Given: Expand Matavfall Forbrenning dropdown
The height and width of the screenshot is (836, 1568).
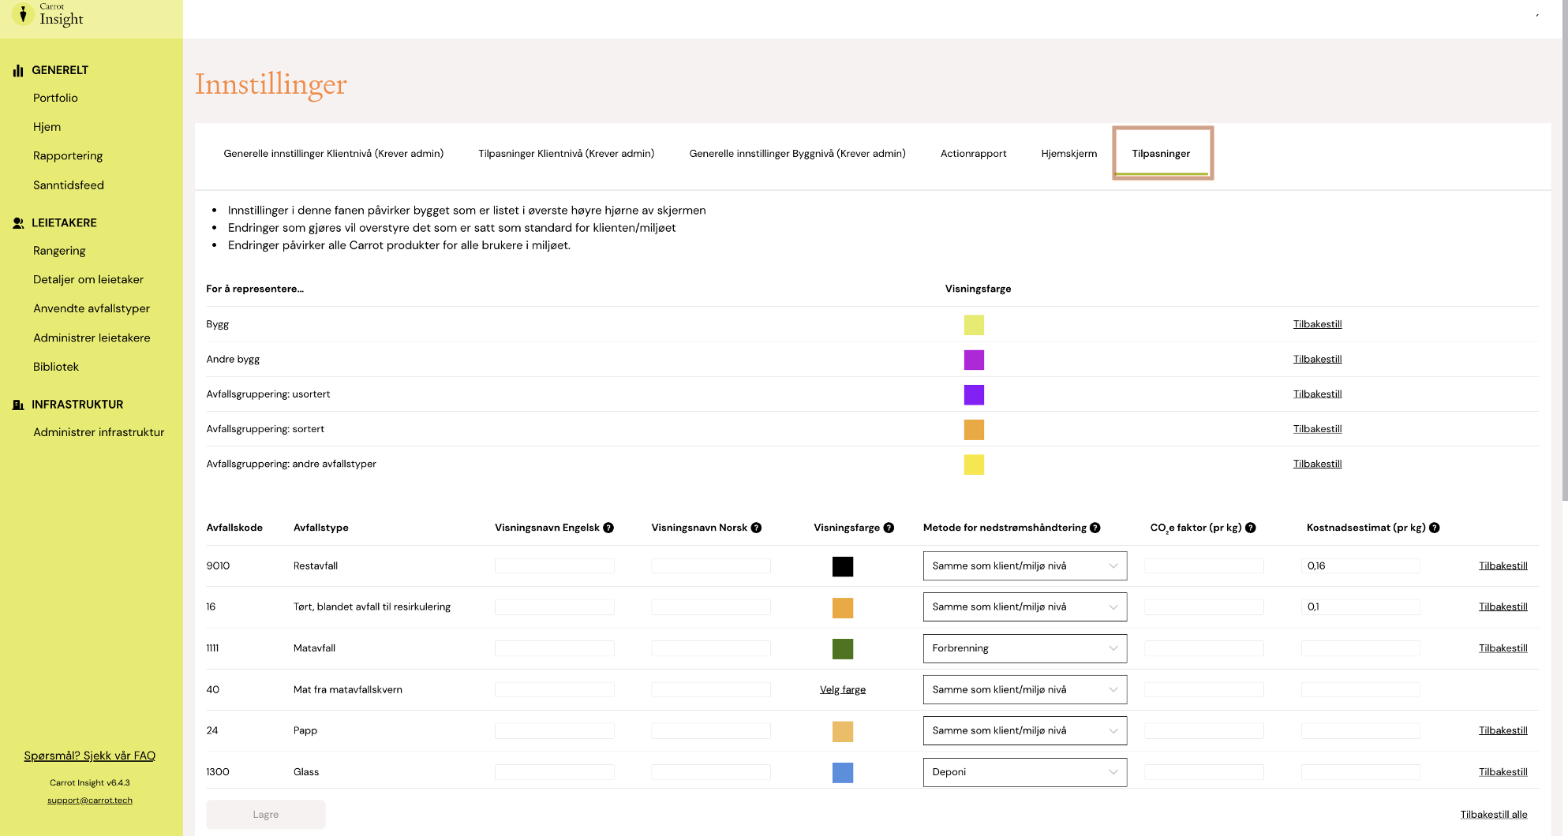Looking at the screenshot, I should coord(1024,648).
